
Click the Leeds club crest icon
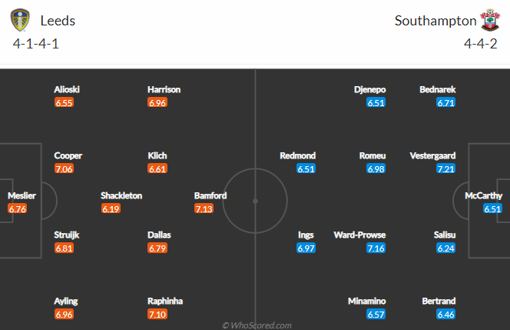pos(20,20)
